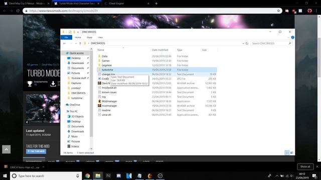Open the Share ribbon tab
The image size is (321, 180).
pos(89,37)
